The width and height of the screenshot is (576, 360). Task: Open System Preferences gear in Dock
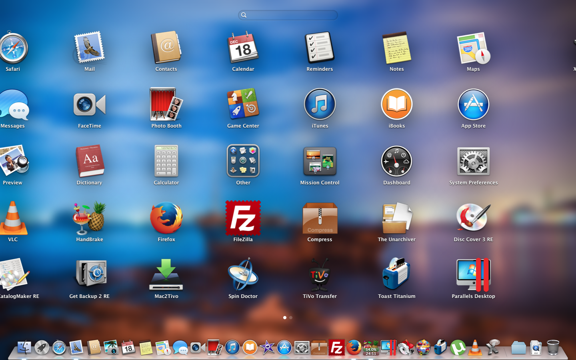302,348
